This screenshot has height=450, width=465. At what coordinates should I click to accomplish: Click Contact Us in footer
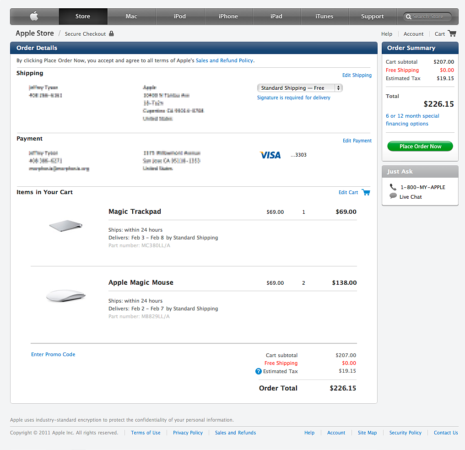click(x=446, y=433)
